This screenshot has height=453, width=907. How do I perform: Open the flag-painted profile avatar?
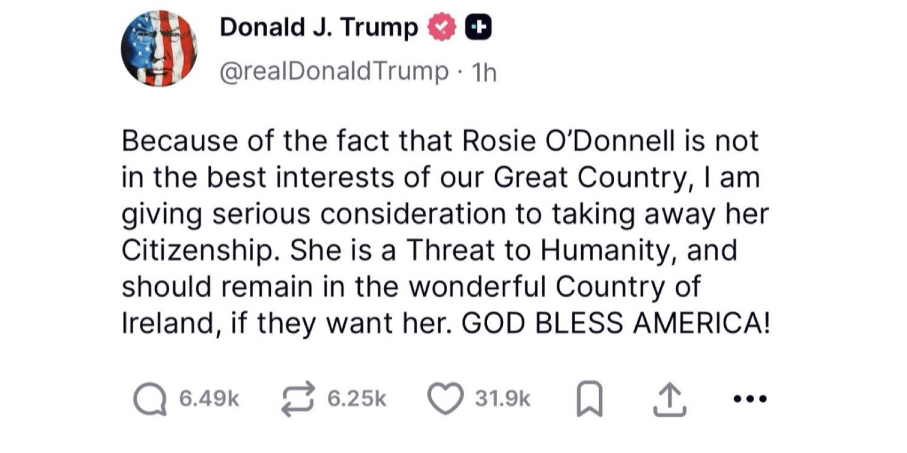[x=159, y=49]
